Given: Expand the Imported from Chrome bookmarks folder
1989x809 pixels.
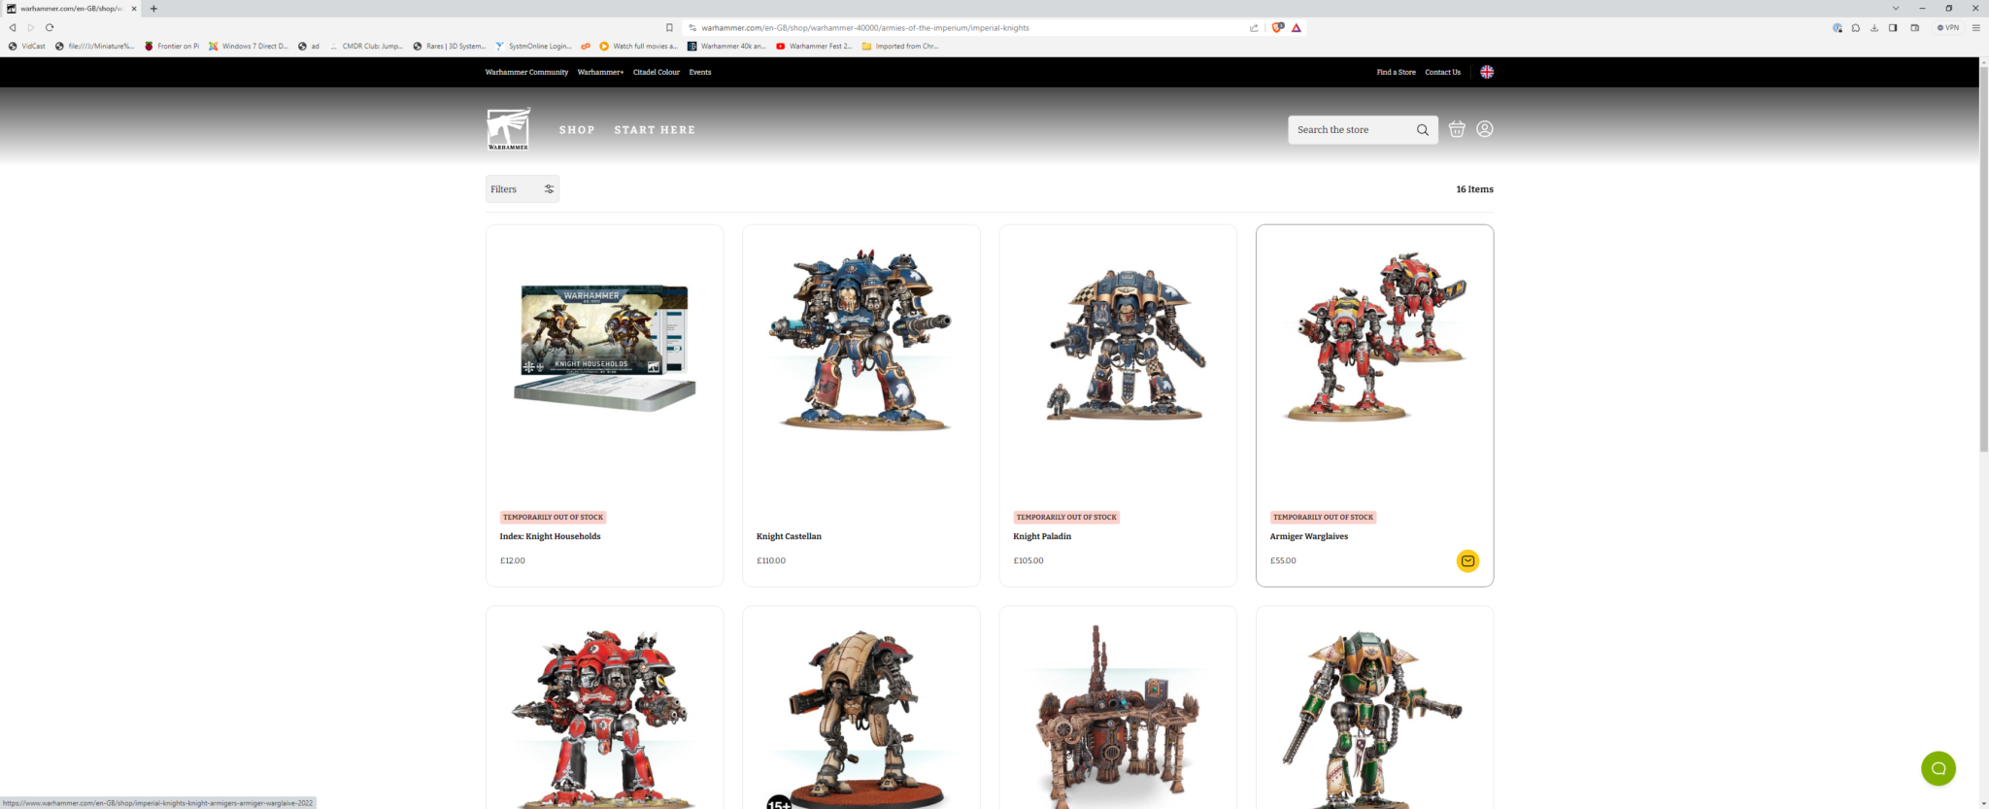Looking at the screenshot, I should point(900,46).
